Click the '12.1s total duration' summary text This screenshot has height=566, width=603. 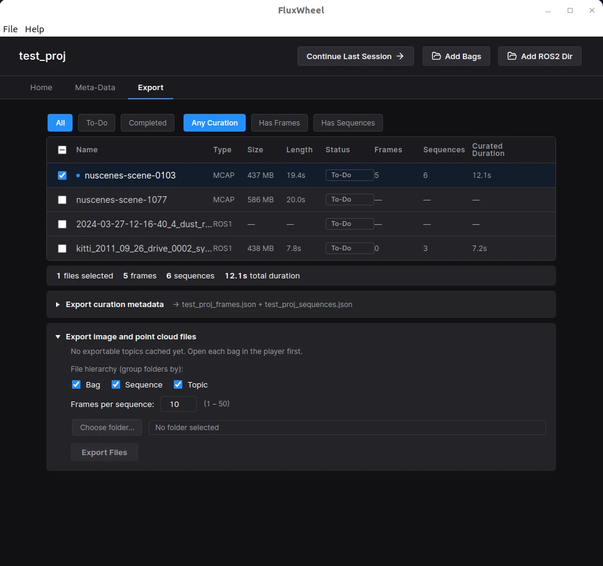coord(262,276)
